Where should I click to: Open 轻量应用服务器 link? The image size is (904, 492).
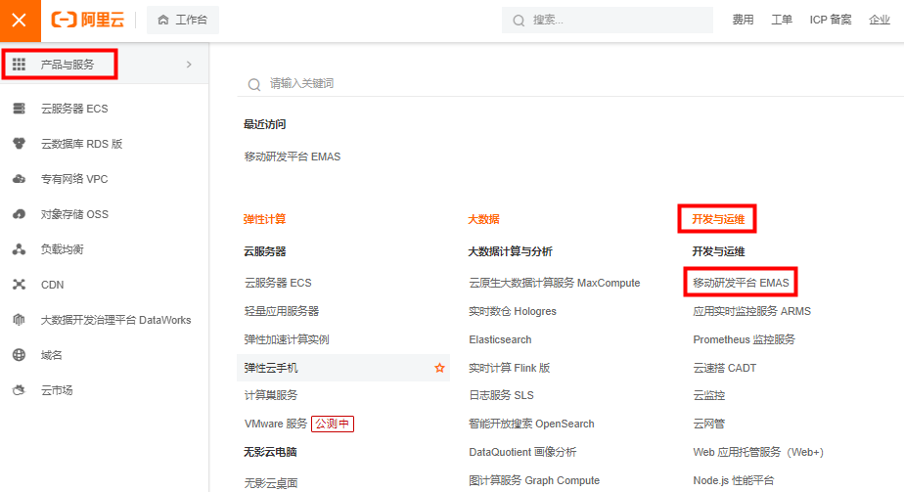pyautogui.click(x=282, y=311)
